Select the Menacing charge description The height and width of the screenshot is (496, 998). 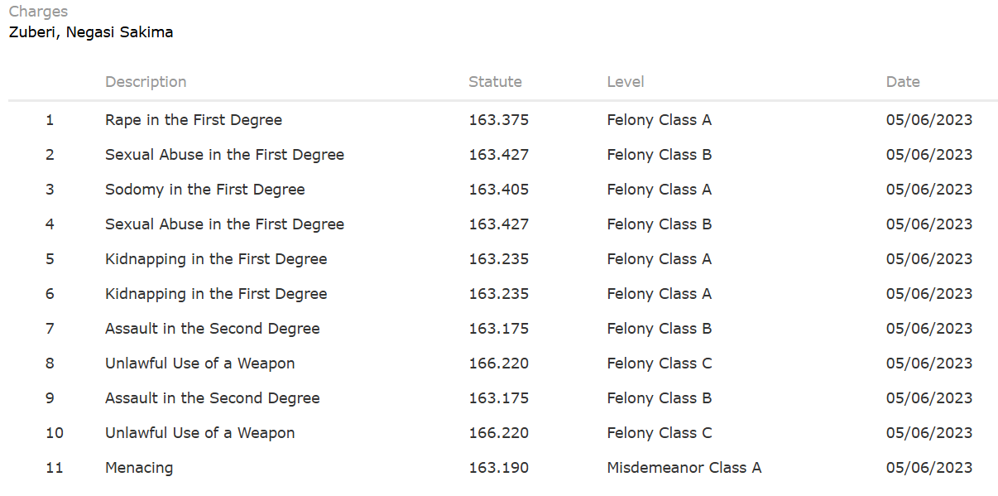139,468
